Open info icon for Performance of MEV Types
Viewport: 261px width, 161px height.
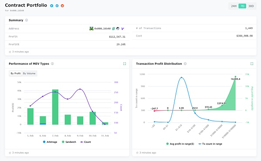(x=52, y=64)
